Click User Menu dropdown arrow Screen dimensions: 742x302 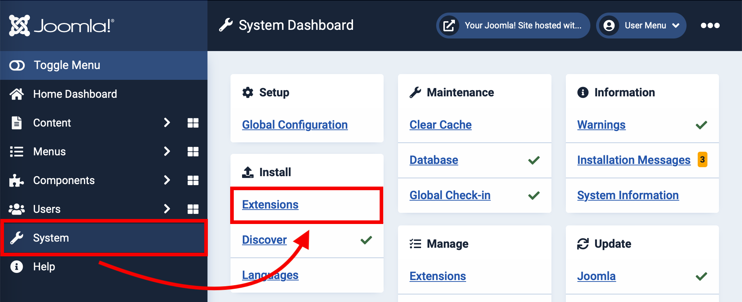[x=676, y=26]
